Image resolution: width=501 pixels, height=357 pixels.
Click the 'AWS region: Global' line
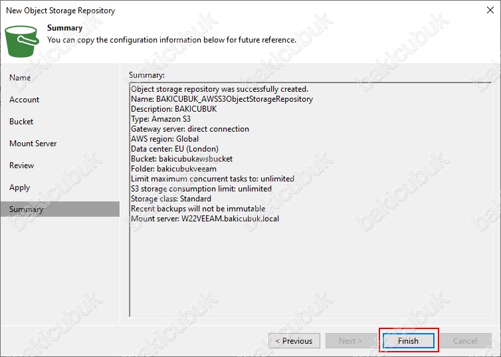(165, 139)
